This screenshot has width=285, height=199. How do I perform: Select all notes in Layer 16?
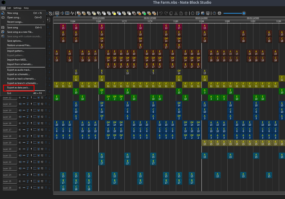click(x=35, y=123)
